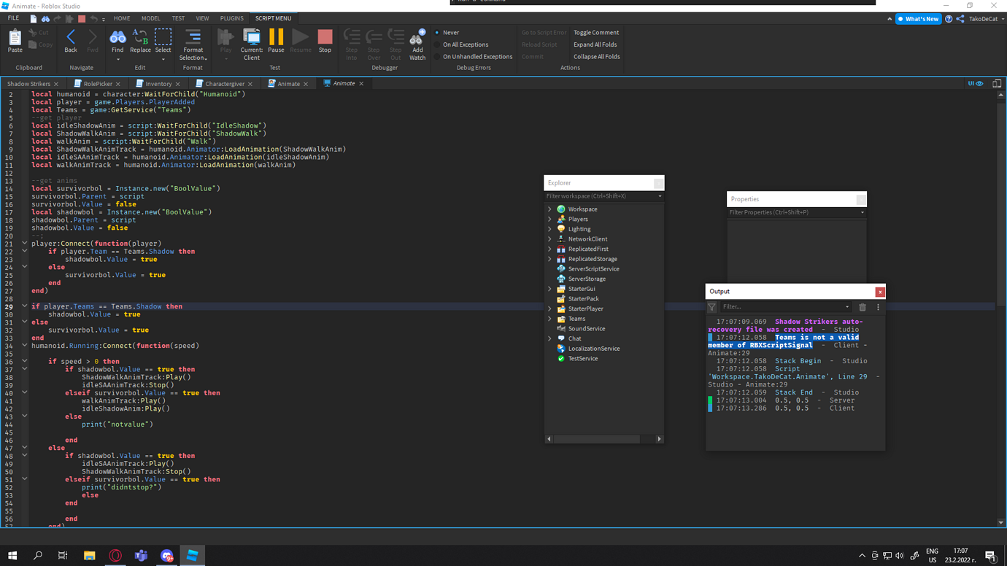Expand the Workspace node in Explorer
The width and height of the screenshot is (1007, 566).
[549, 209]
